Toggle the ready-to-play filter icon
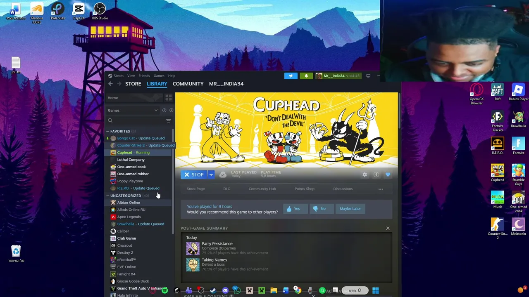Viewport: 529px width, 297px height. pos(171,110)
